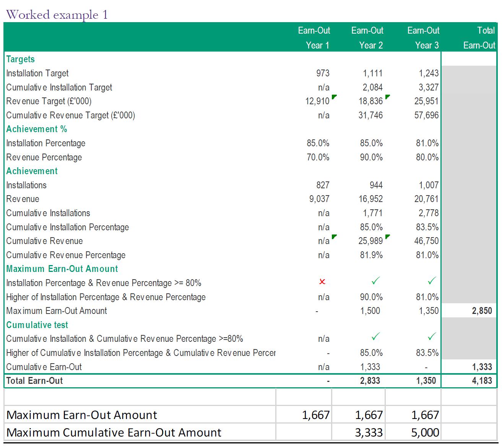This screenshot has width=502, height=448.
Task: Select the Earn-Out Year 1 column header
Action: coord(314,37)
